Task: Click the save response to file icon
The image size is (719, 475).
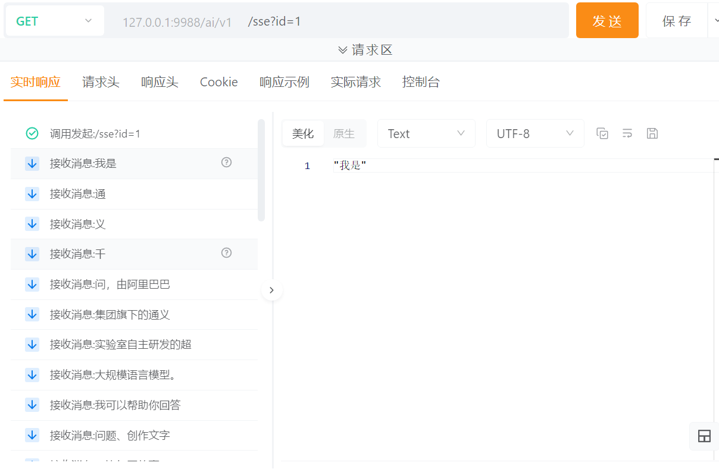Action: tap(652, 133)
